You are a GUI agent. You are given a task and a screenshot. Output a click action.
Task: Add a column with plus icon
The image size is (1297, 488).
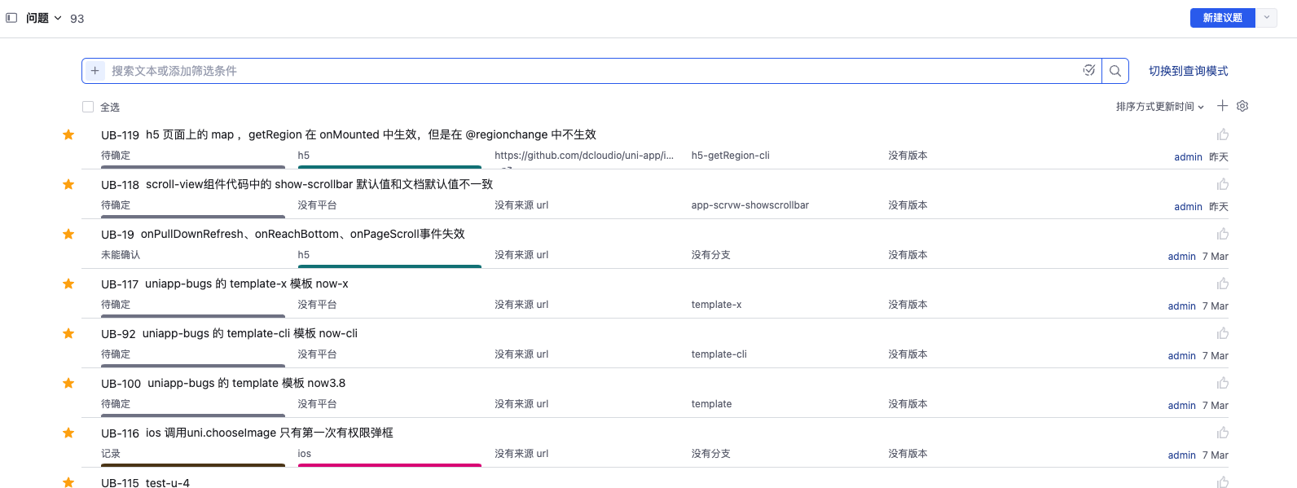point(1222,106)
